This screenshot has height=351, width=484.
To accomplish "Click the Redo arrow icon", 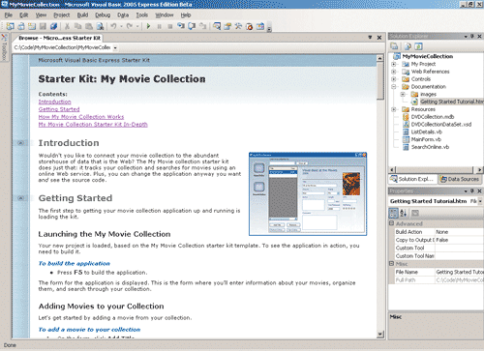I will (130, 26).
